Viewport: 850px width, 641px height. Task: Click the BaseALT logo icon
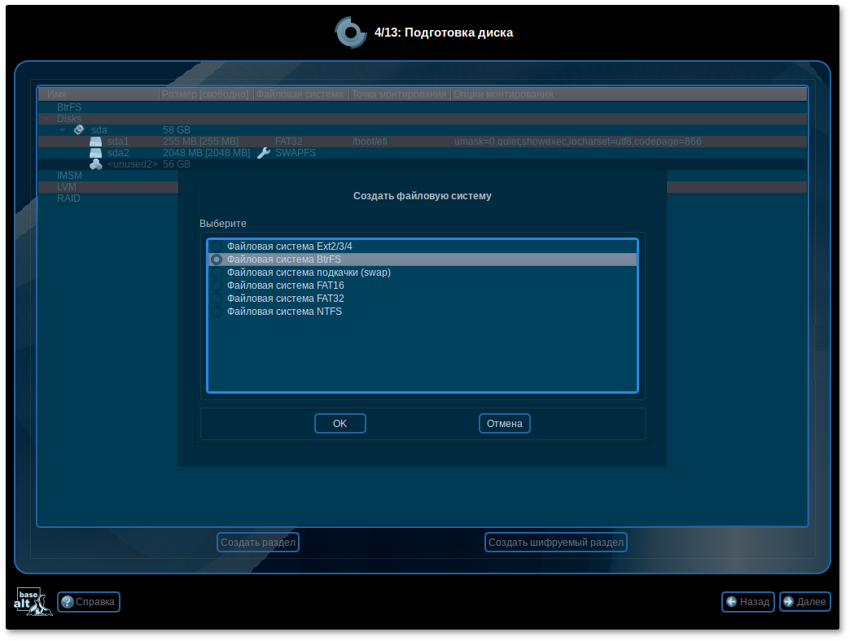[x=33, y=601]
